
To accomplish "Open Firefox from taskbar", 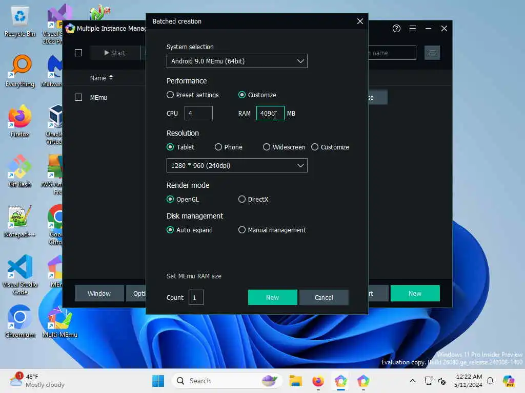I will pyautogui.click(x=318, y=381).
